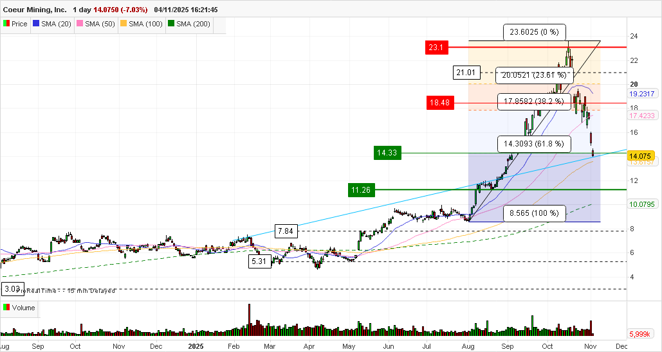Click the 17.4233 SMA 50 value
Image resolution: width=662 pixels, height=352 pixels.
point(642,116)
